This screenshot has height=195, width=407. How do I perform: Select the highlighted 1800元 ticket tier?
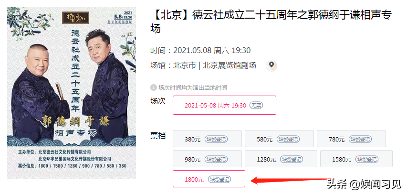tap(209, 179)
